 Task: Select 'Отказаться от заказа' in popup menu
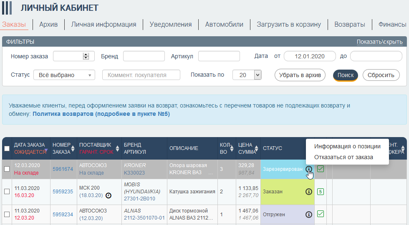point(343,157)
